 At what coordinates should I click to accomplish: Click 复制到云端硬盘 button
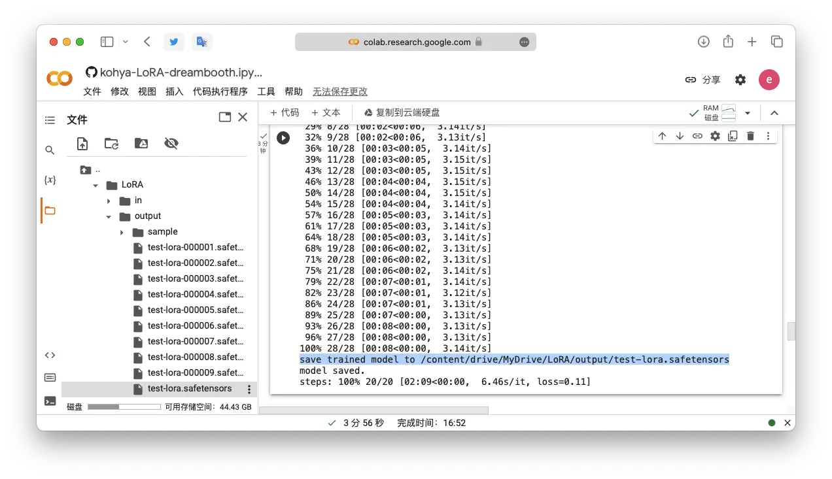coord(402,112)
